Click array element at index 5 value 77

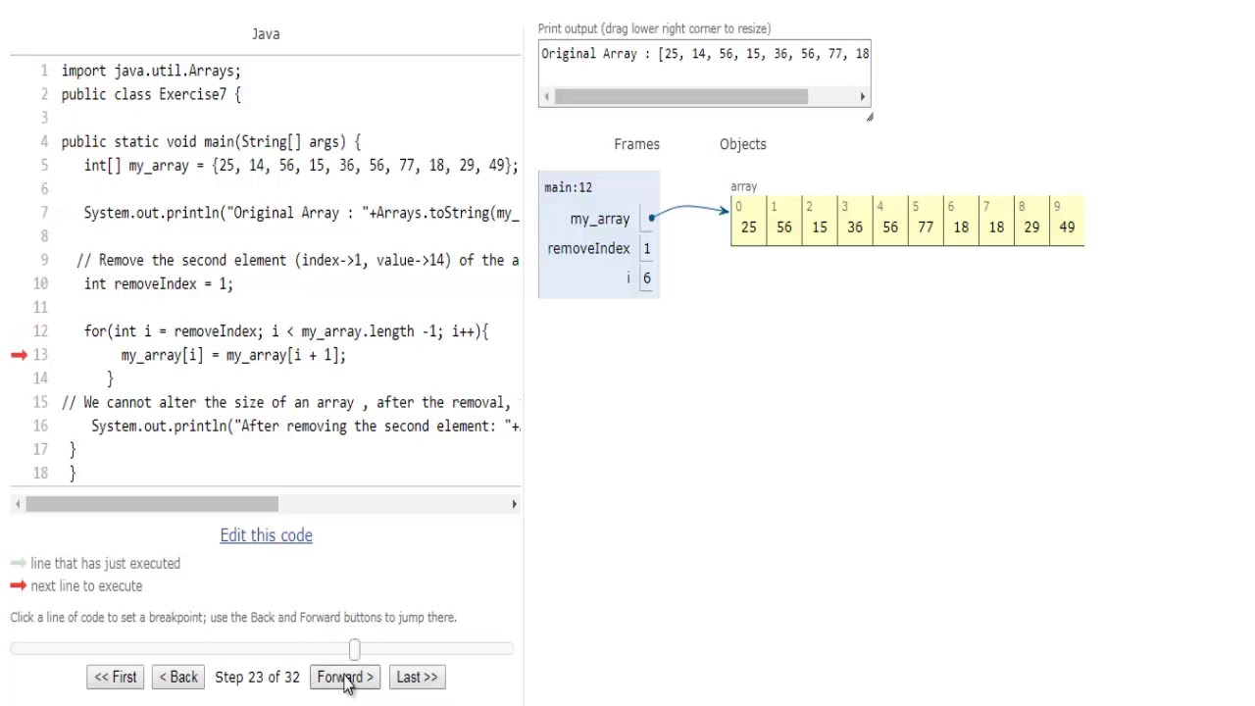[926, 221]
